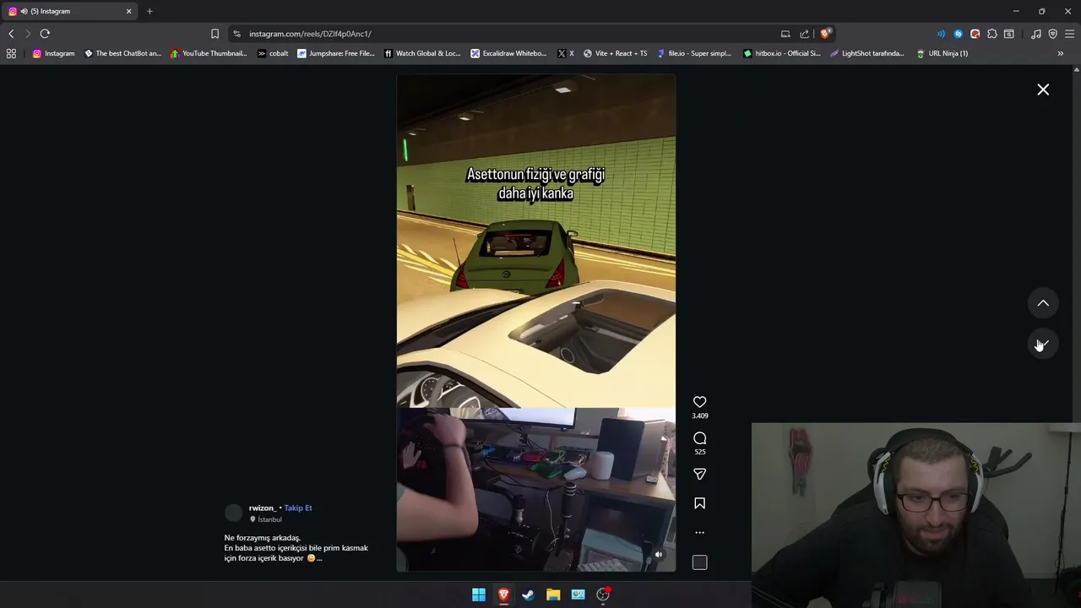1081x608 pixels.
Task: Follow the account via Takip Et
Action: 298,508
